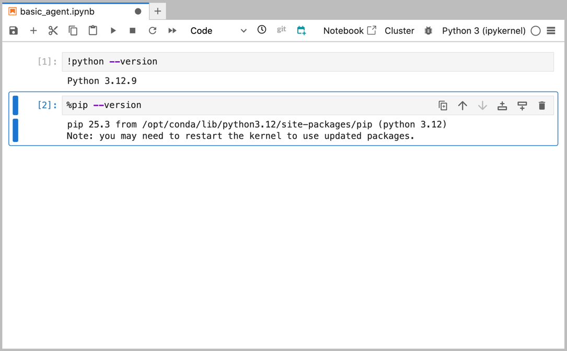This screenshot has width=567, height=351.
Task: Open the clock execution time icon
Action: [x=262, y=30]
